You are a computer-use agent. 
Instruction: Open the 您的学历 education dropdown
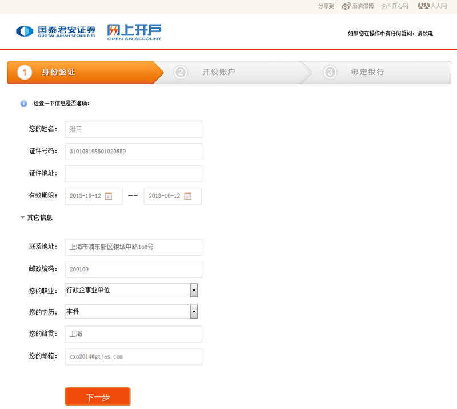click(194, 312)
